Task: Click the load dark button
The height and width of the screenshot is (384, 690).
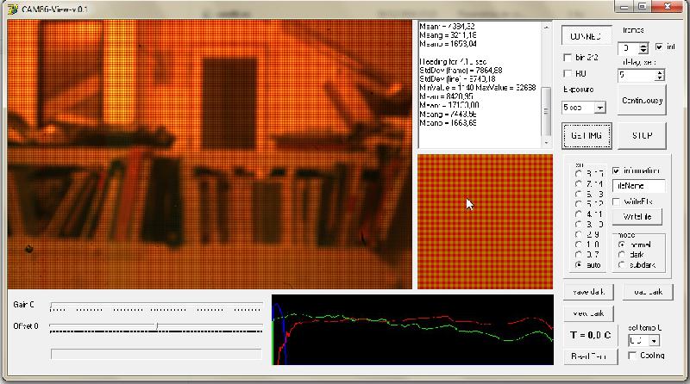Action: click(648, 292)
